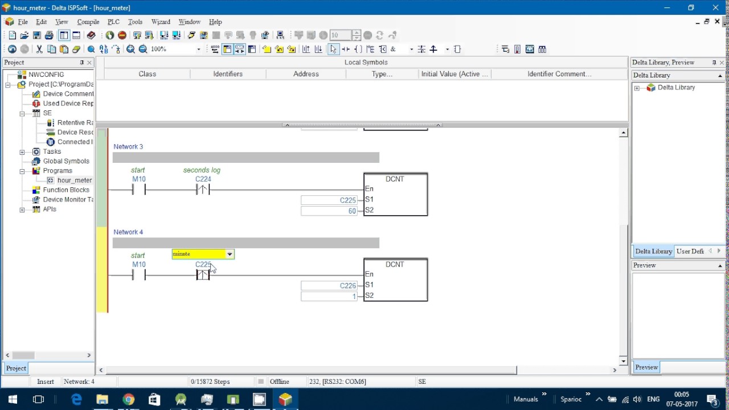Select the Contact insertion tool
Image resolution: width=729 pixels, height=410 pixels.
(346, 50)
